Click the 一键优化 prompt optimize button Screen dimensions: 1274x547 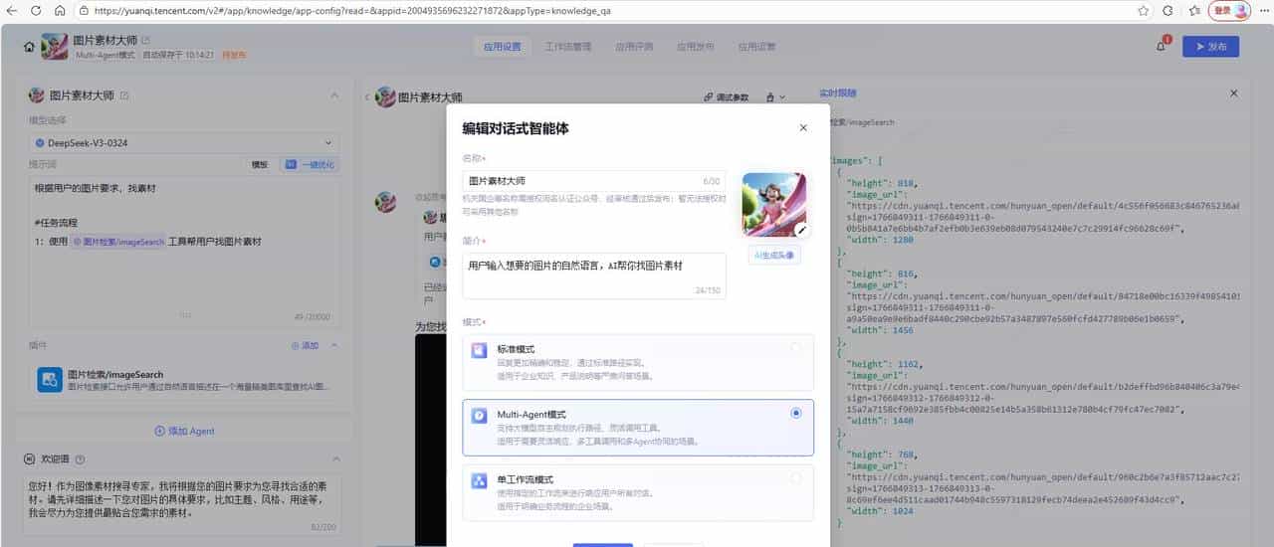pyautogui.click(x=310, y=164)
